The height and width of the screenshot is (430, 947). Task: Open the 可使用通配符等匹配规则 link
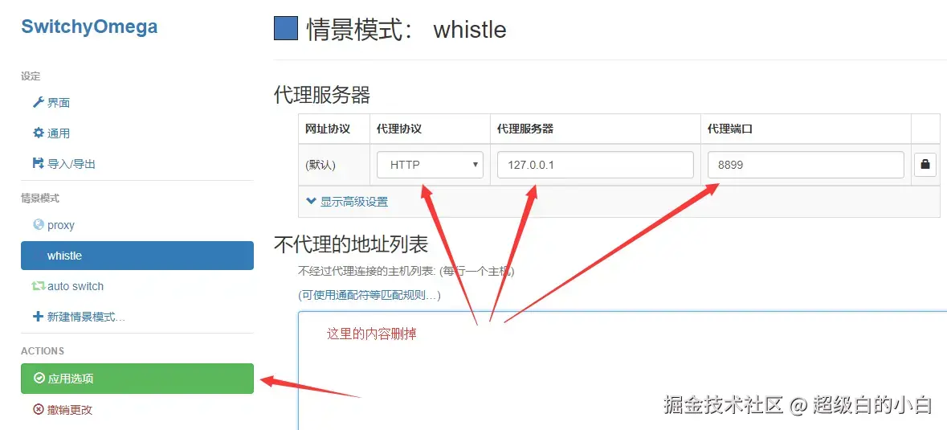(x=369, y=295)
